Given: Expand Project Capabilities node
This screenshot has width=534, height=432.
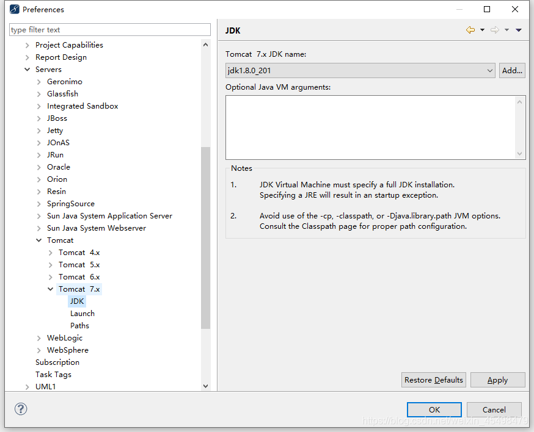Looking at the screenshot, I should pyautogui.click(x=27, y=45).
